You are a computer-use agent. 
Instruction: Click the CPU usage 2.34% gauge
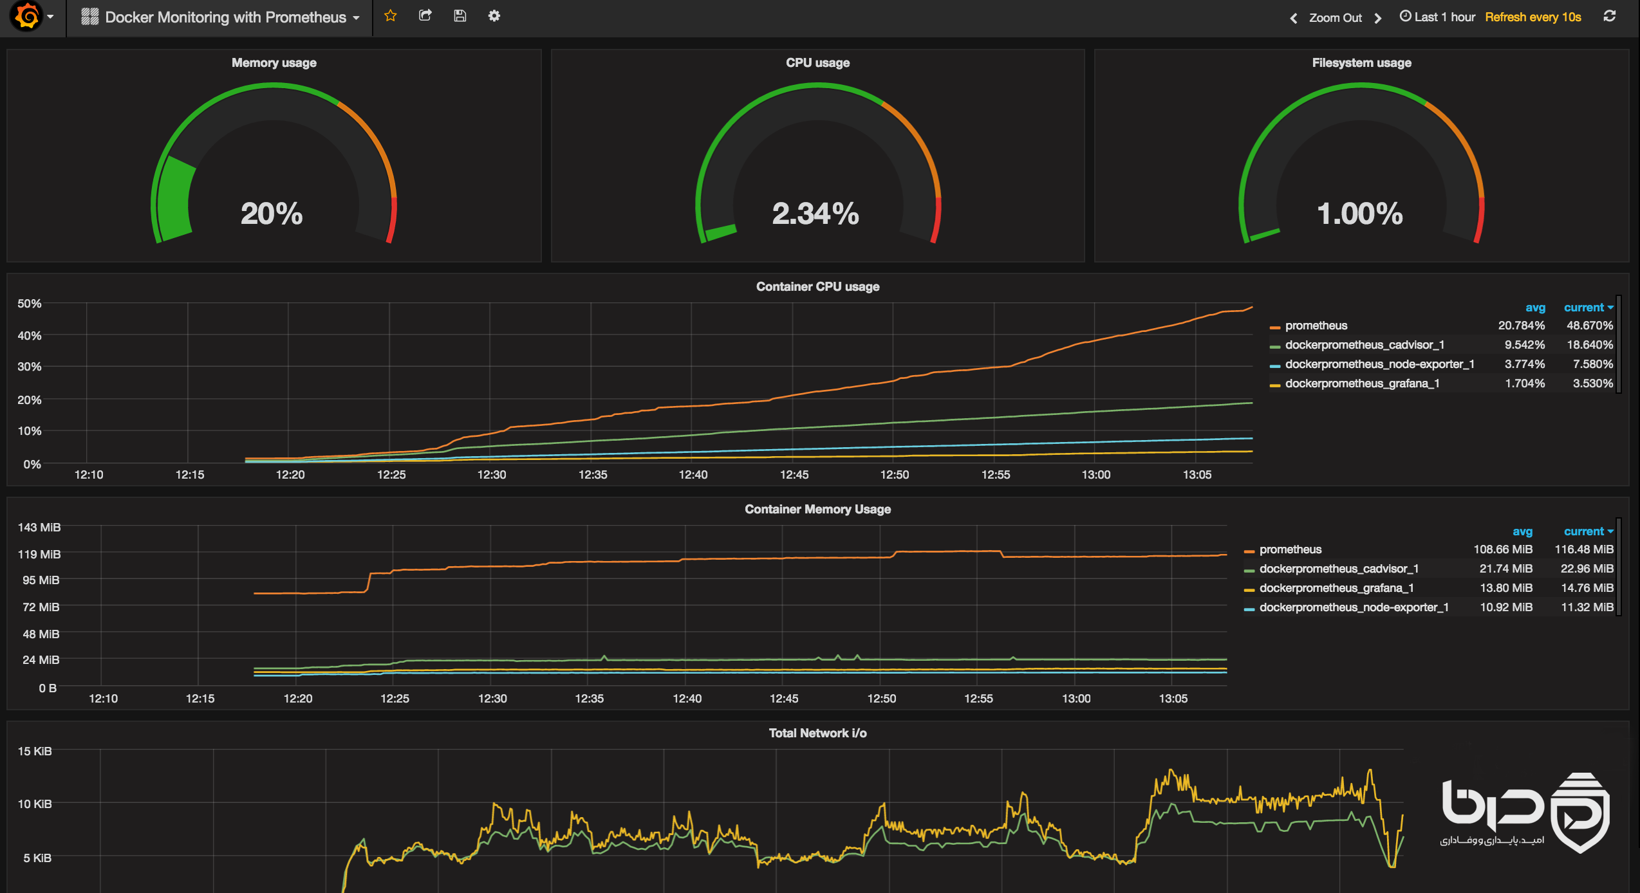click(x=817, y=164)
